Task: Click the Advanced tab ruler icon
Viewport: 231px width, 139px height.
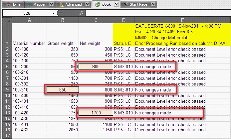Action: point(61,4)
